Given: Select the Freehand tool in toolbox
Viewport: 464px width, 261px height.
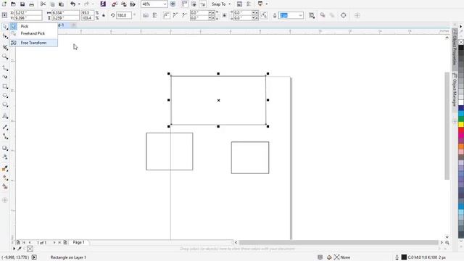Looking at the screenshot, I should (x=5, y=68).
